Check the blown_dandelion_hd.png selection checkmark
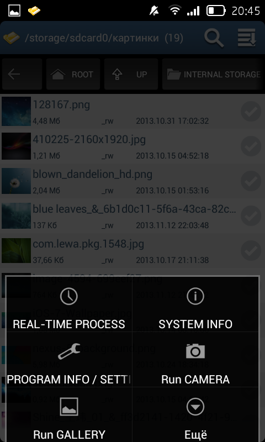 [251, 181]
